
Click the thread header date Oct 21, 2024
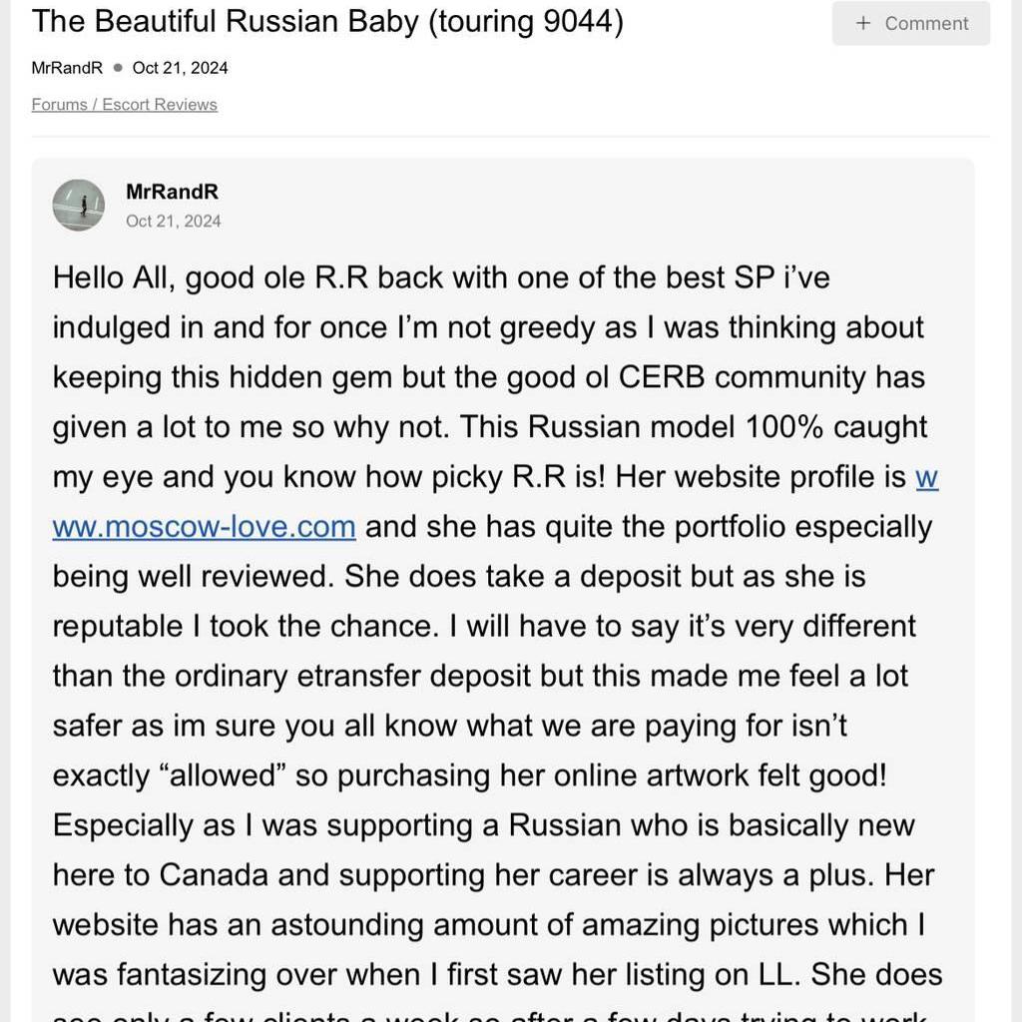coord(180,68)
